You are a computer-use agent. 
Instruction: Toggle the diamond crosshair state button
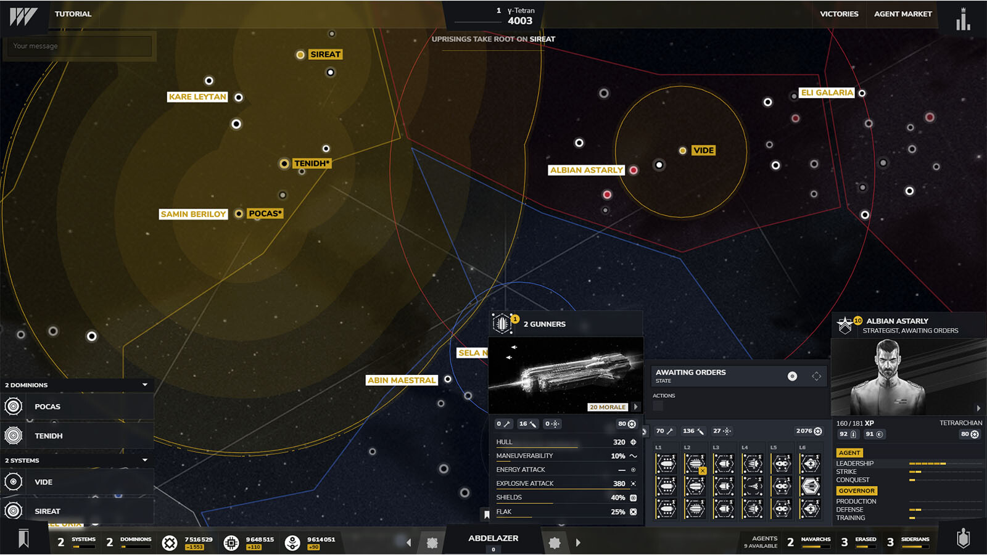[x=816, y=376]
